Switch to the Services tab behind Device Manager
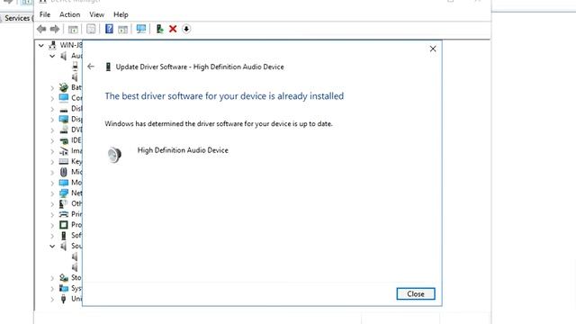The width and height of the screenshot is (576, 324). (16, 18)
